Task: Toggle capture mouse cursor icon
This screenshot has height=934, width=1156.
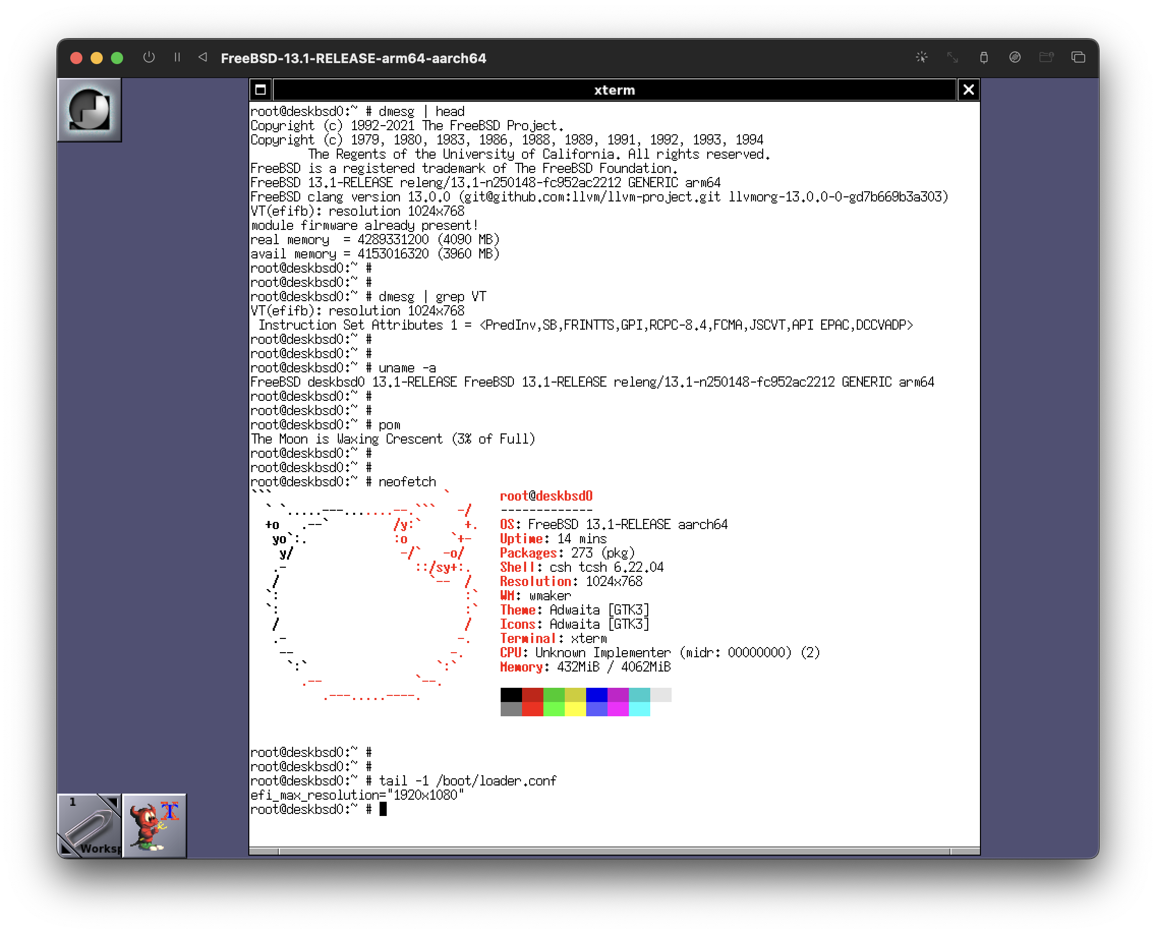Action: 922,57
